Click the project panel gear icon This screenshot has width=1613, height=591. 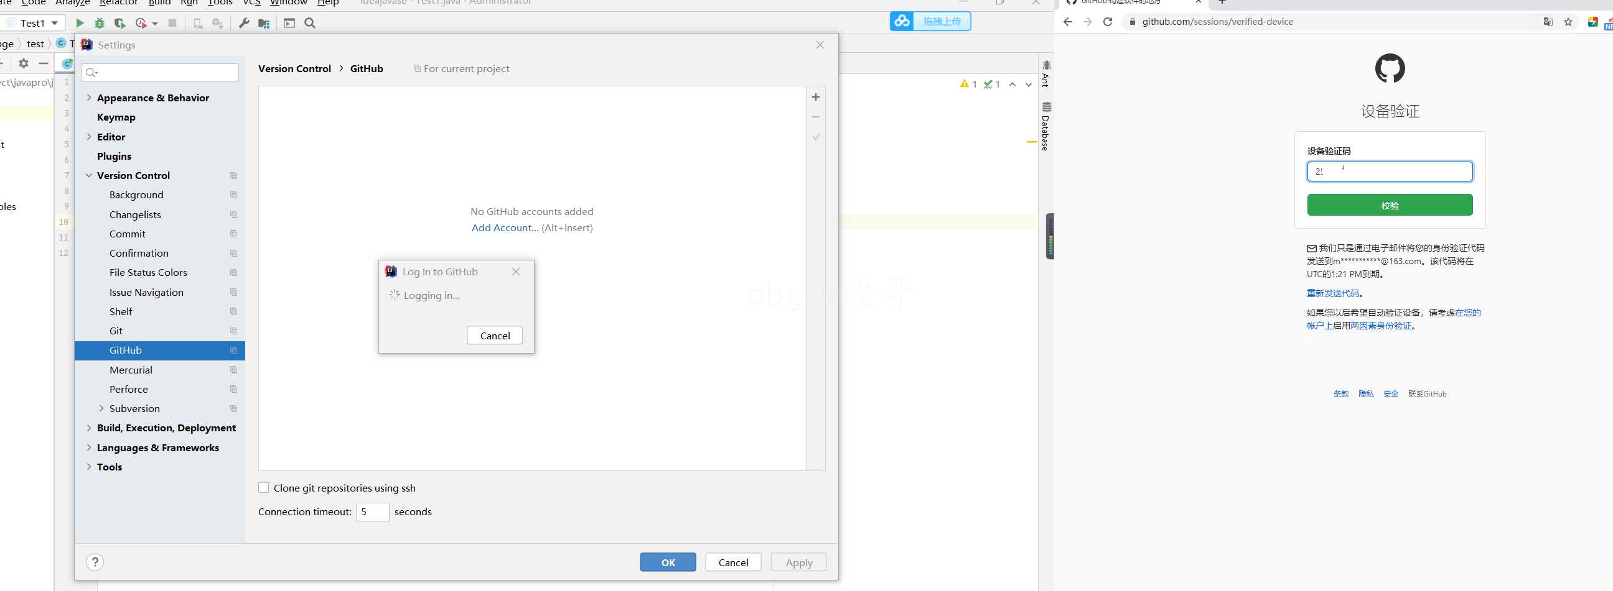tap(24, 63)
